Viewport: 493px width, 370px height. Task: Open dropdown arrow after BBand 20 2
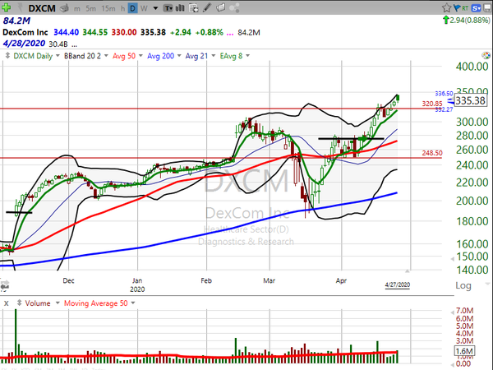(x=106, y=56)
